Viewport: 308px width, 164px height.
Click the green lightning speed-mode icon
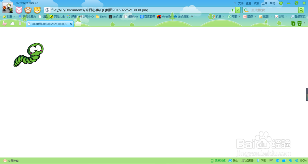click(233, 10)
